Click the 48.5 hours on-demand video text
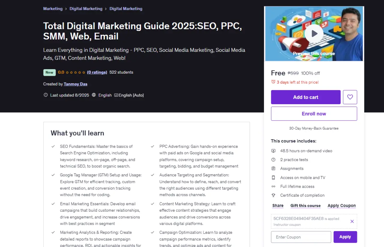Viewport: 384px width, 247px height. pos(306,151)
